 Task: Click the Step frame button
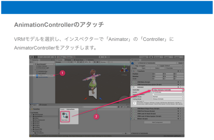click(108, 57)
